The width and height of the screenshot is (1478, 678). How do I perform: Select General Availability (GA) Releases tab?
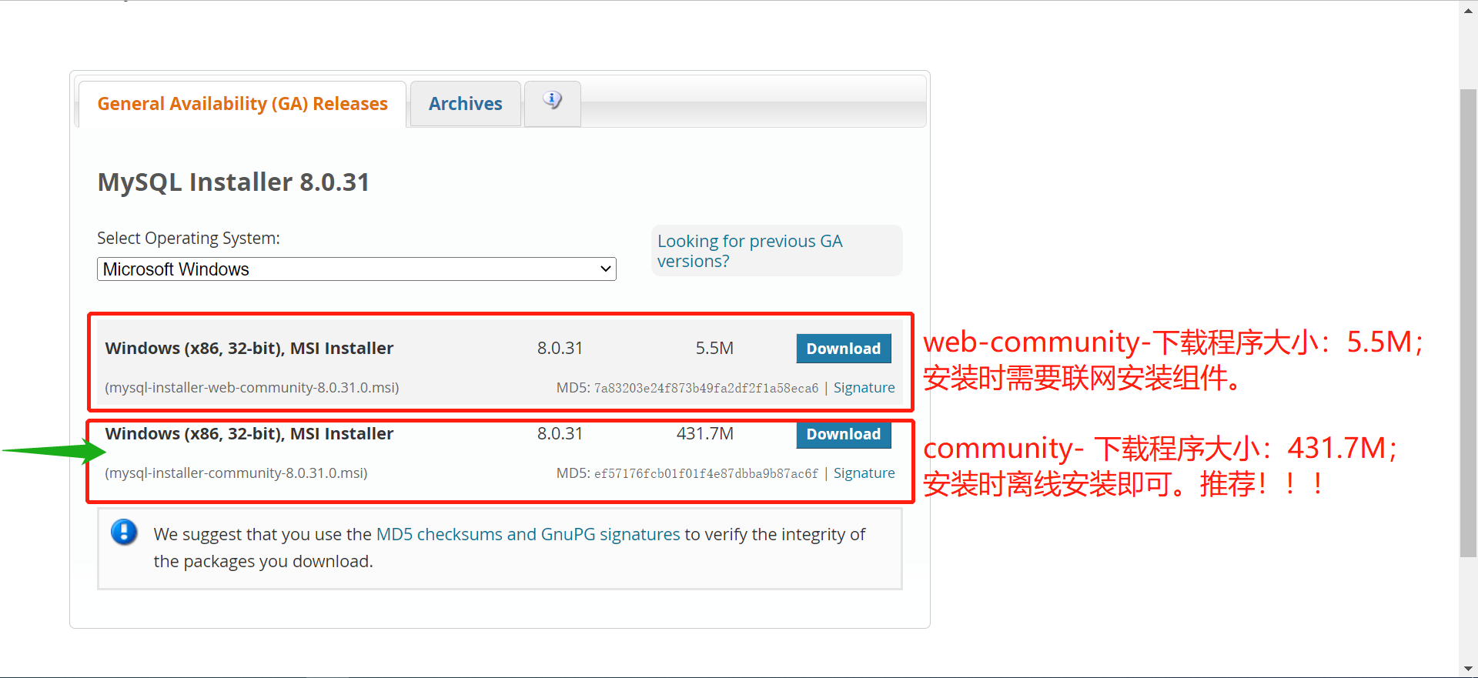242,104
